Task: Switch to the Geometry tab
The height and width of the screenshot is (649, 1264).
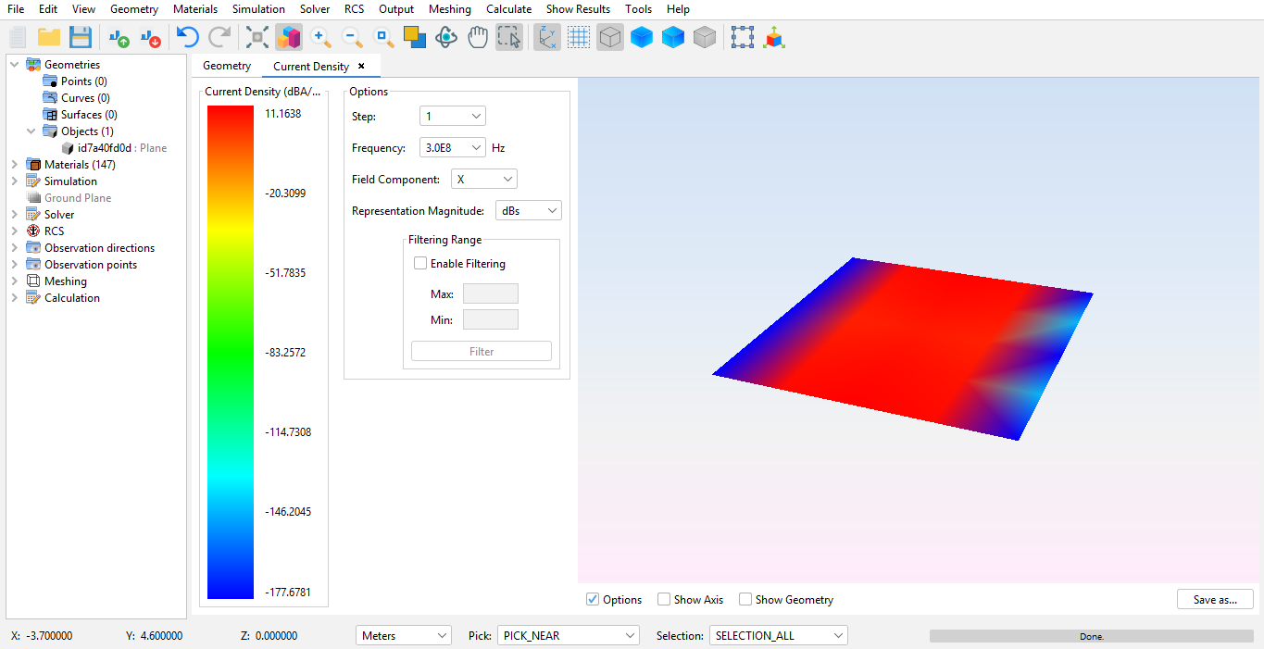Action: [227, 67]
